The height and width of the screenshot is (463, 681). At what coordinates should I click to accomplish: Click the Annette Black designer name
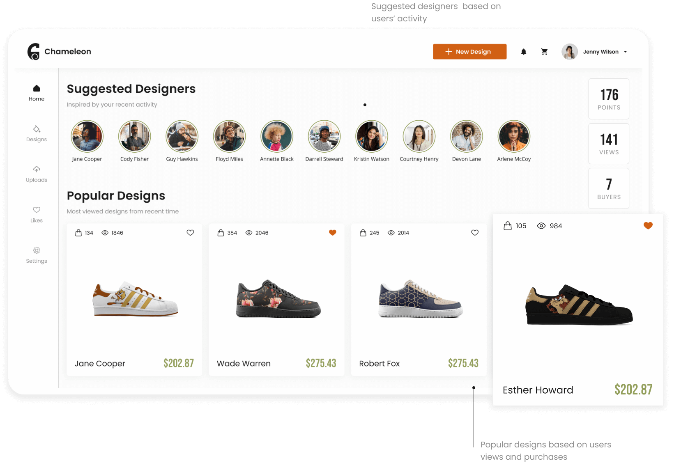click(x=277, y=159)
